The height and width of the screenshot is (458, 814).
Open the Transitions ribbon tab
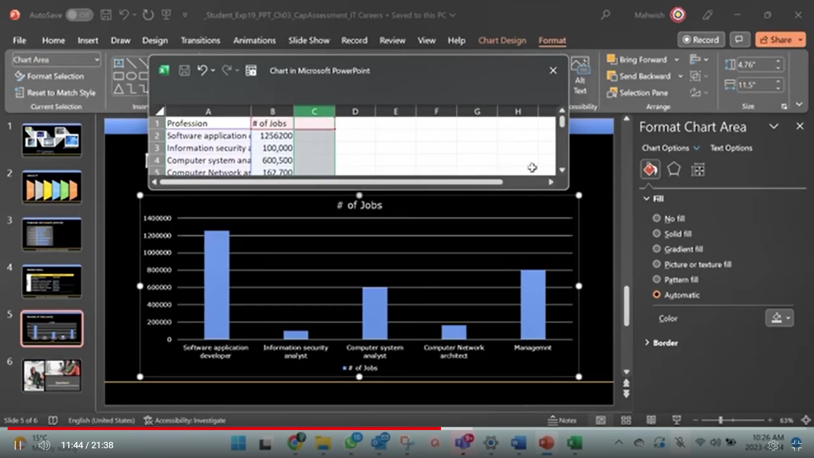200,40
